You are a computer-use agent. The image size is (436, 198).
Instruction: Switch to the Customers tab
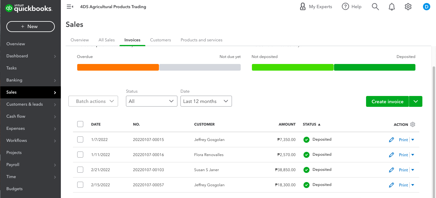(x=160, y=40)
